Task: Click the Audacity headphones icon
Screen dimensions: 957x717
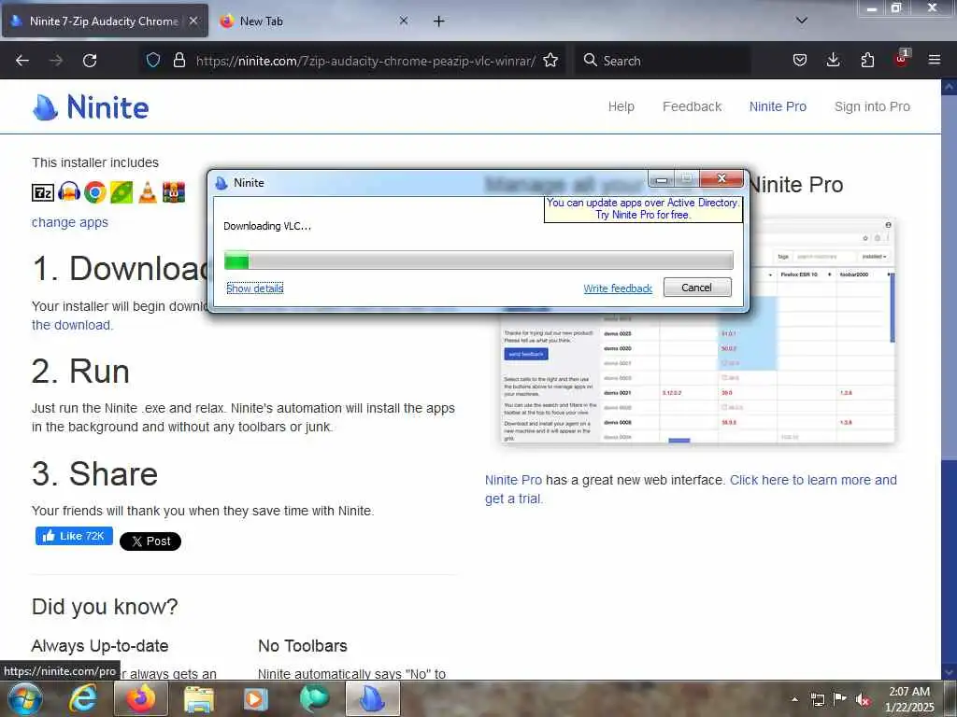Action: point(69,192)
